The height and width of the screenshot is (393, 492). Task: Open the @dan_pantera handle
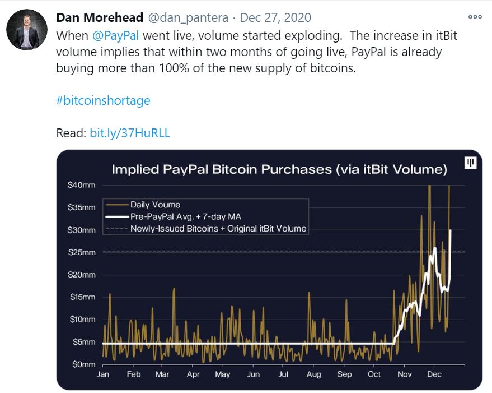point(188,18)
